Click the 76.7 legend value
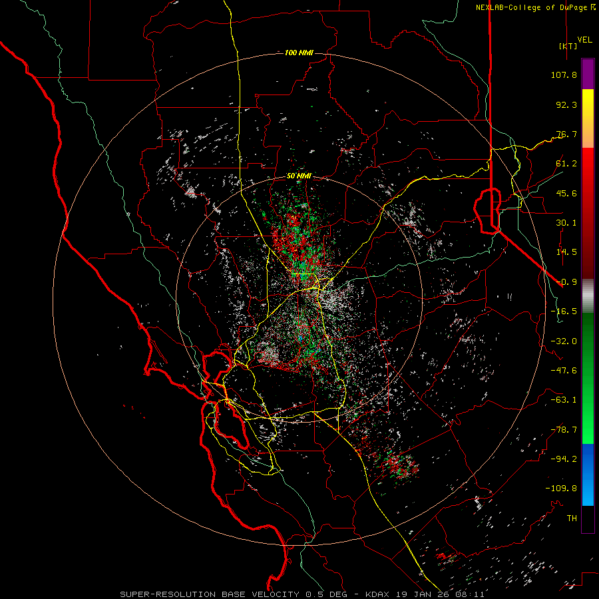 click(x=566, y=134)
